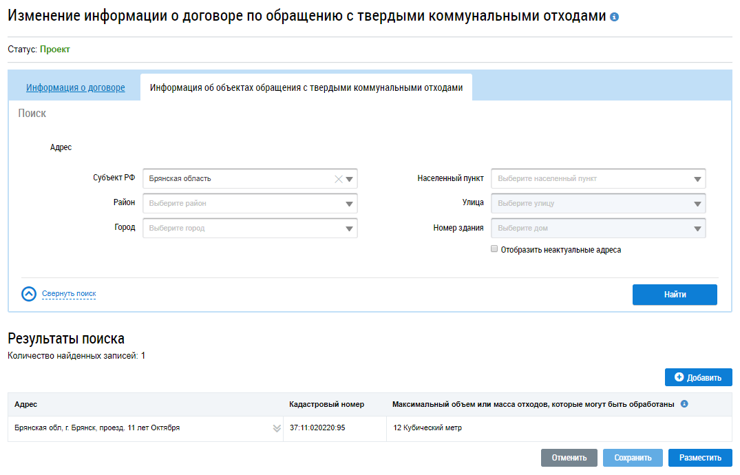Select the waste objects information tab
The image size is (740, 475).
[306, 88]
